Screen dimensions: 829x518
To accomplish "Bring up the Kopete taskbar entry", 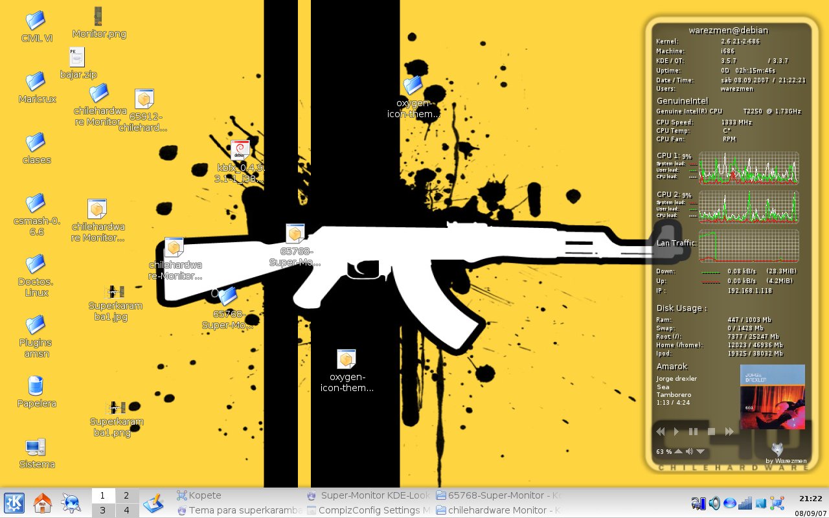I will [x=238, y=495].
